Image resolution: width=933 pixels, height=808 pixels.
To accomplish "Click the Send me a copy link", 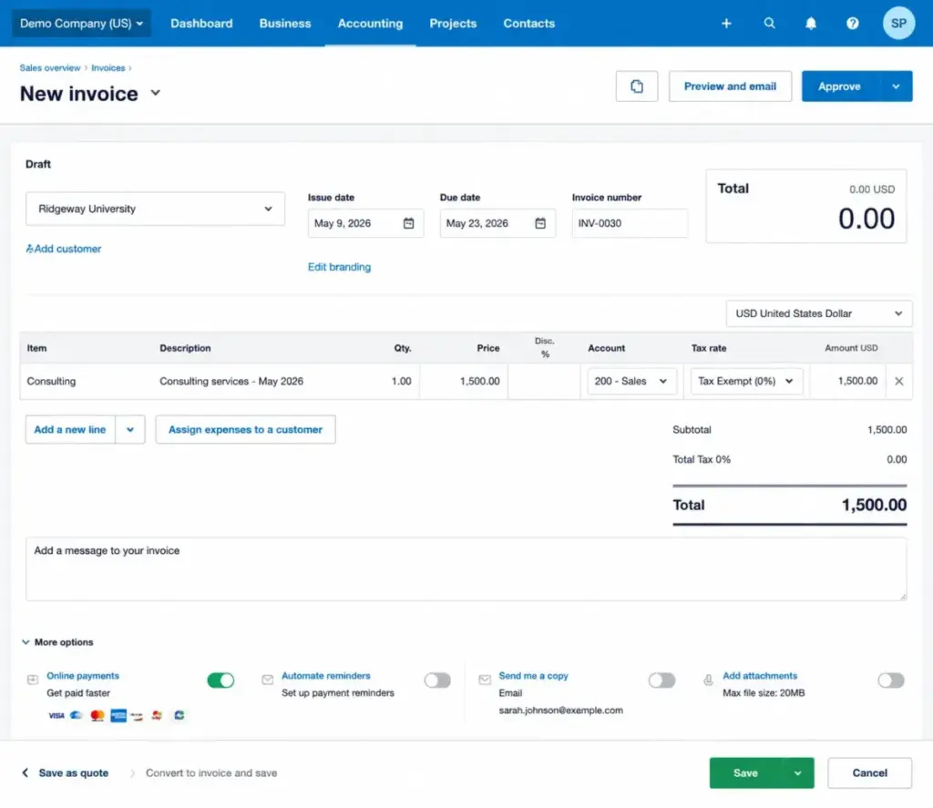I will tap(533, 676).
